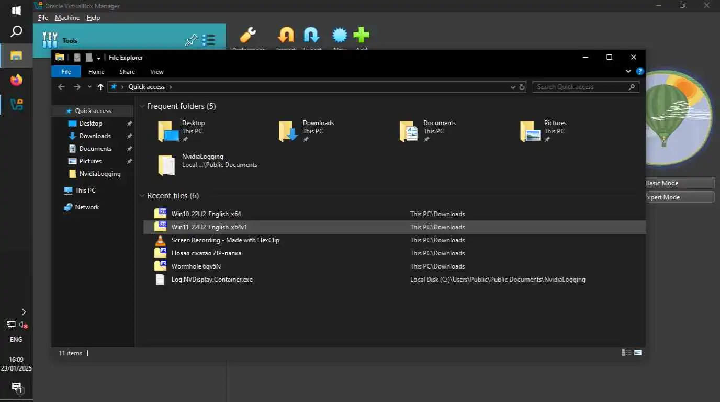Screen dimensions: 720x402
Task: Open the Pictures frequent folder
Action: click(544, 131)
